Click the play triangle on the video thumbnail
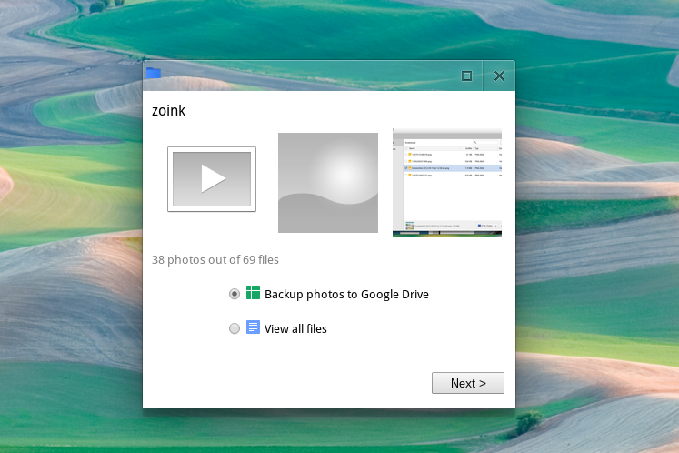The width and height of the screenshot is (679, 453). [x=213, y=178]
